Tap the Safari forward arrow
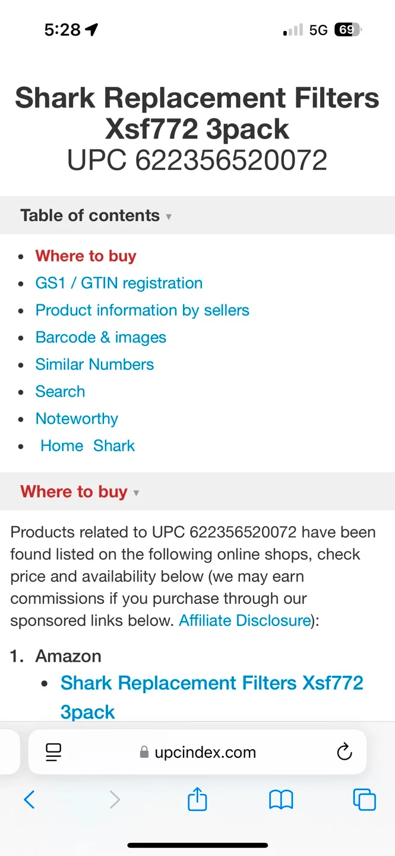The height and width of the screenshot is (856, 395). [x=115, y=800]
